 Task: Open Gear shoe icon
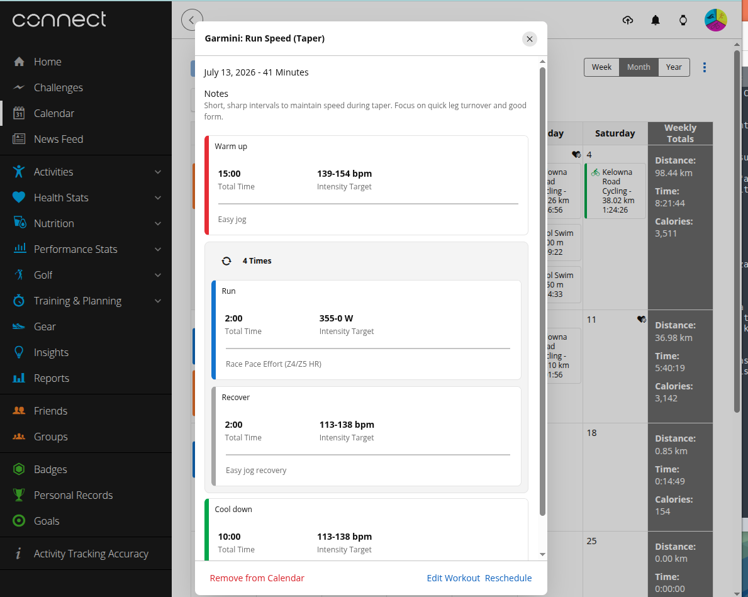tap(19, 326)
